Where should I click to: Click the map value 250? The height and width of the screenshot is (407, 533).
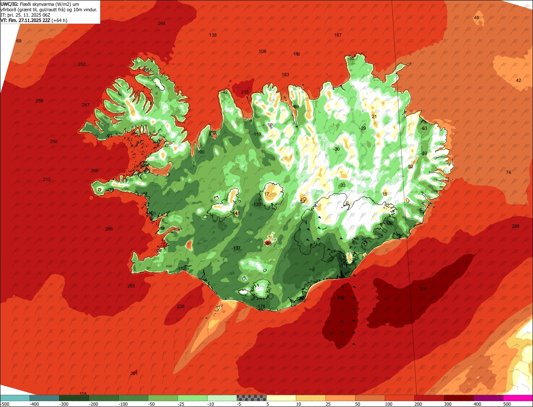pos(54,141)
